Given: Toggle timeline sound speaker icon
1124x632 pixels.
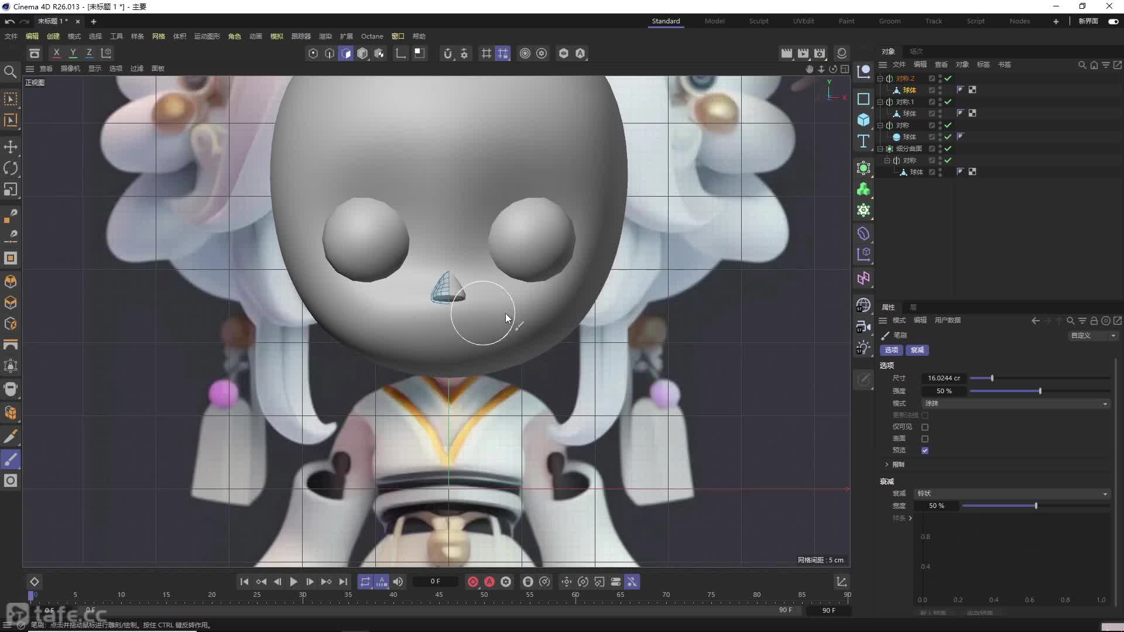Looking at the screenshot, I should [x=398, y=582].
